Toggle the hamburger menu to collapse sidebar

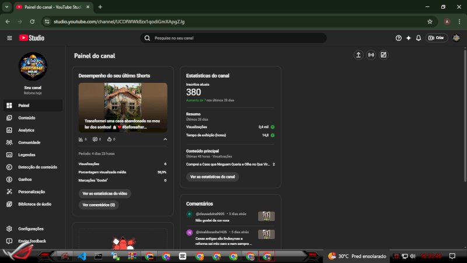(9, 38)
